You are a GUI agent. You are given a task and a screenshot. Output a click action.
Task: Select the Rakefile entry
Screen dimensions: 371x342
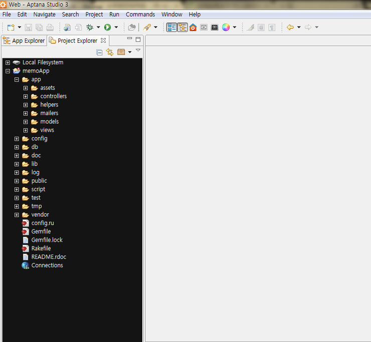tap(41, 249)
